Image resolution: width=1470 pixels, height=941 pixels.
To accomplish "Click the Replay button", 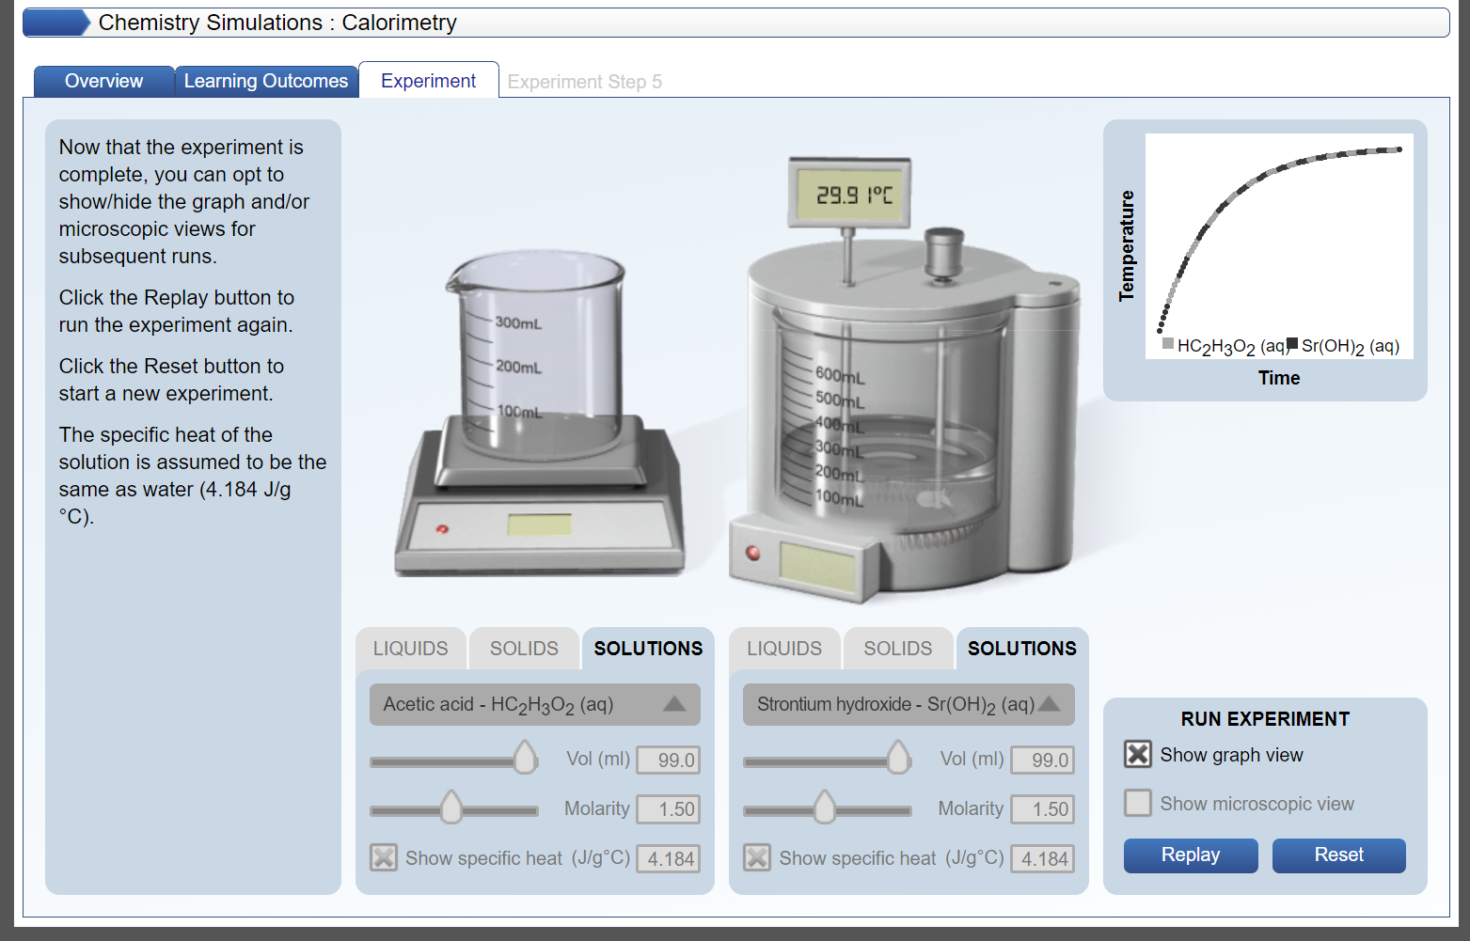I will (x=1191, y=855).
